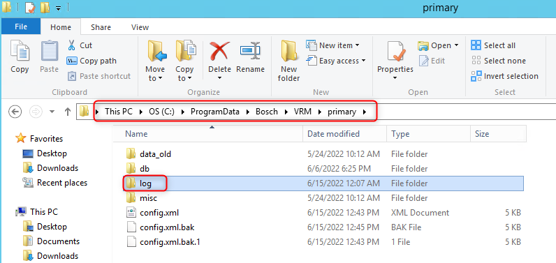Select the config.xml.bak file
Screen dimensions: 556x263
pos(323,227)
